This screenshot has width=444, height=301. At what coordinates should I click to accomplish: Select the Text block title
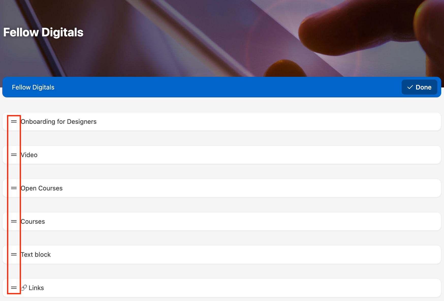36,254
